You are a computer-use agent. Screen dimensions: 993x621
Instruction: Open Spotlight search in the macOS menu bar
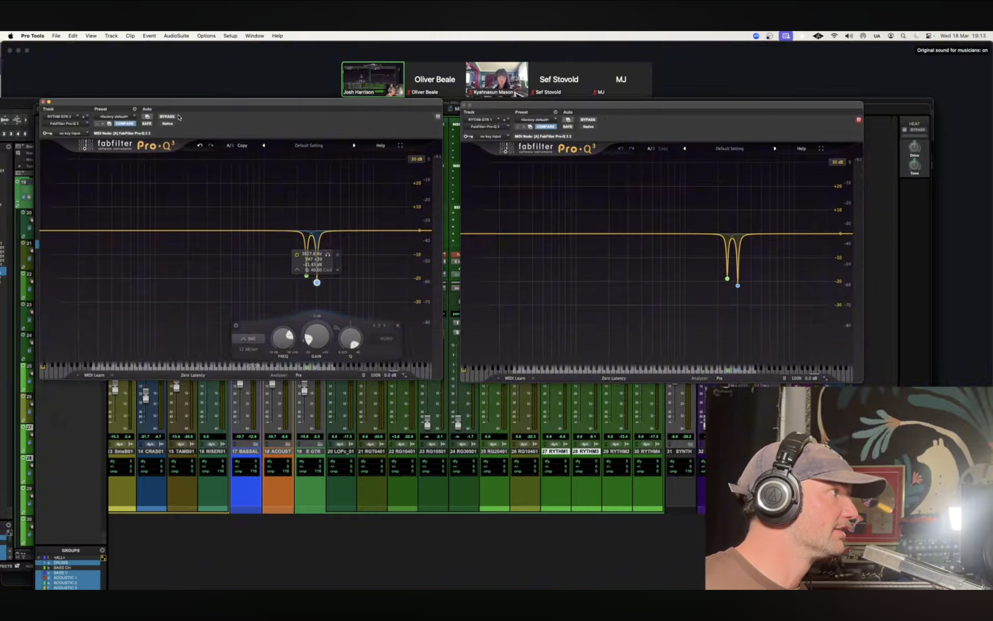[x=903, y=36]
